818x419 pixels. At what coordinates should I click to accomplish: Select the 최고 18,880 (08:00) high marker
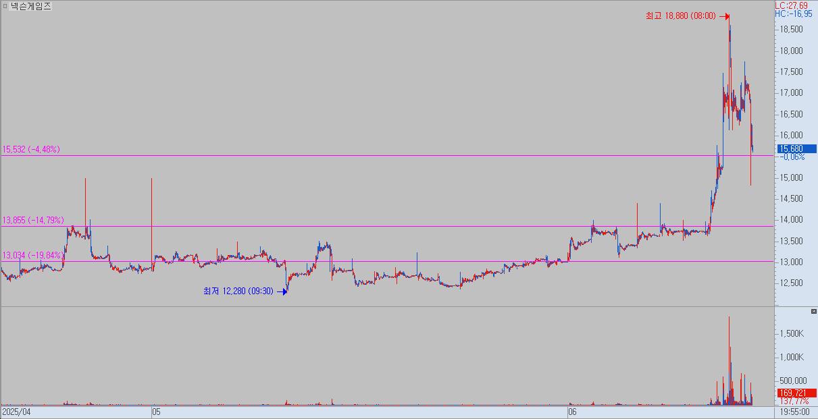click(688, 16)
